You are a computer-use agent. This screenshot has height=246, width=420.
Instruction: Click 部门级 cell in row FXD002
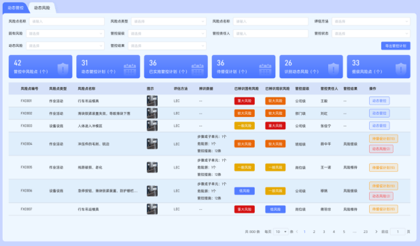point(300,113)
